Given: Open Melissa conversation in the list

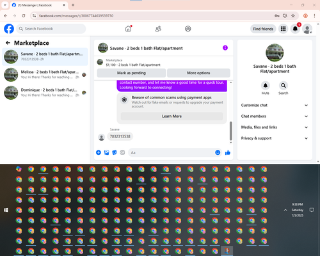Looking at the screenshot, I should [45, 75].
